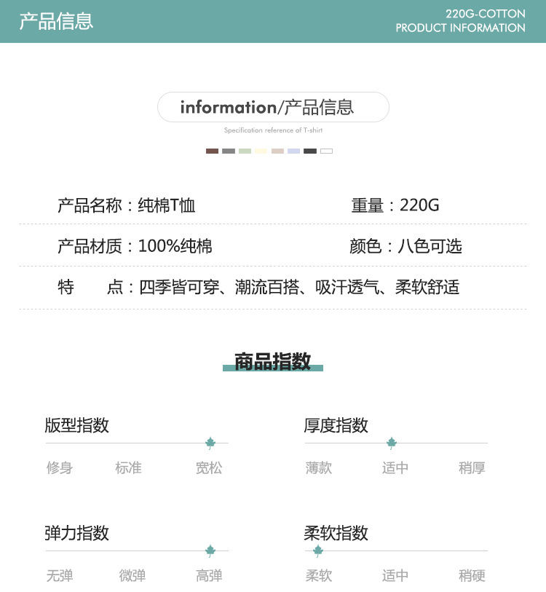Click the 柔软指数 label
This screenshot has width=546, height=592.
coord(336,533)
